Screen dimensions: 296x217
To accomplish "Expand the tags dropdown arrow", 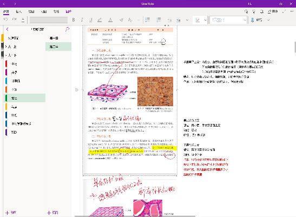I will tap(206, 20).
